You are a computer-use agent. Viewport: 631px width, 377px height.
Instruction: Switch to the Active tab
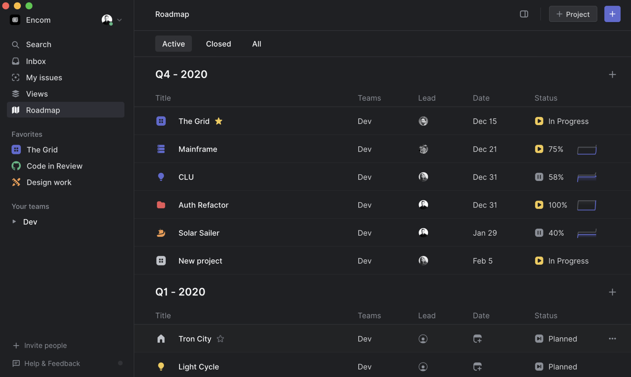173,43
